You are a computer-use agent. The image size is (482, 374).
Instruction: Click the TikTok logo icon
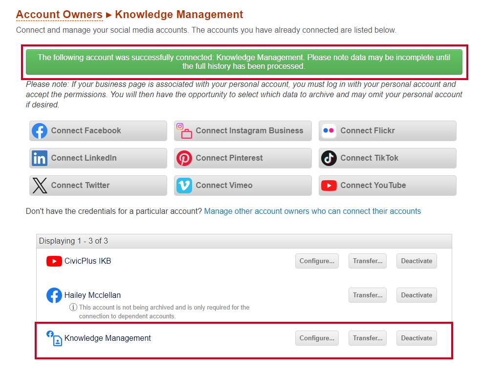pos(329,158)
